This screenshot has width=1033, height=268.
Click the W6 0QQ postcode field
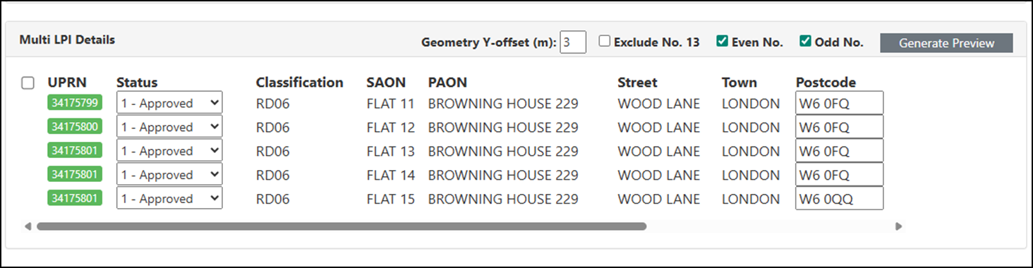pyautogui.click(x=840, y=198)
